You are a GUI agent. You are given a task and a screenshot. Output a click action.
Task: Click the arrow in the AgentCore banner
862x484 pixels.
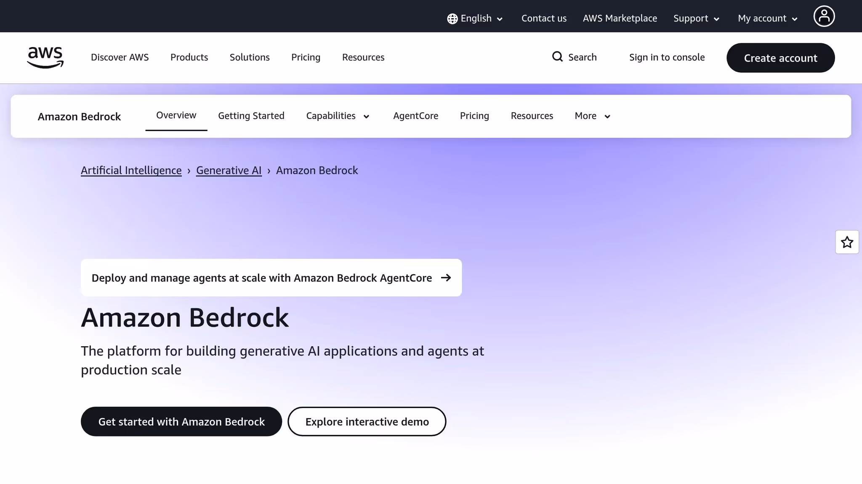445,277
